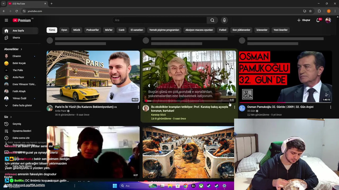The image size is (339, 190).
Task: Select the Yeni öneriler chip
Action: click(280, 30)
